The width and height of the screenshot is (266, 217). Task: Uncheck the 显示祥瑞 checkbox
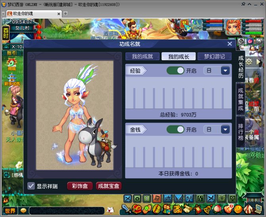coord(31,186)
